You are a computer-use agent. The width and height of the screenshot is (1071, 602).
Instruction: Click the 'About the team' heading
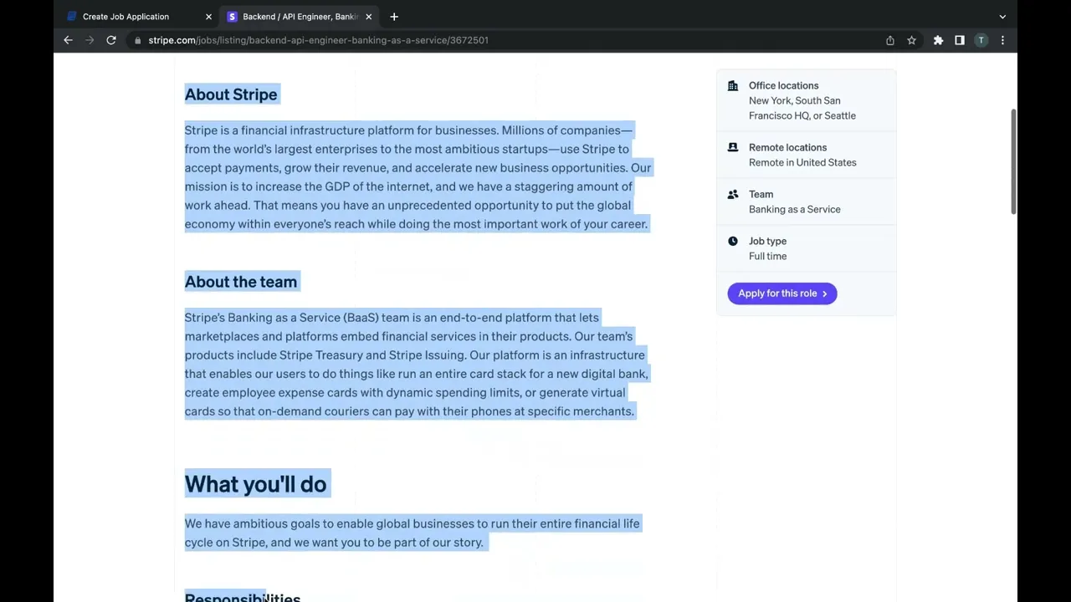tap(241, 282)
